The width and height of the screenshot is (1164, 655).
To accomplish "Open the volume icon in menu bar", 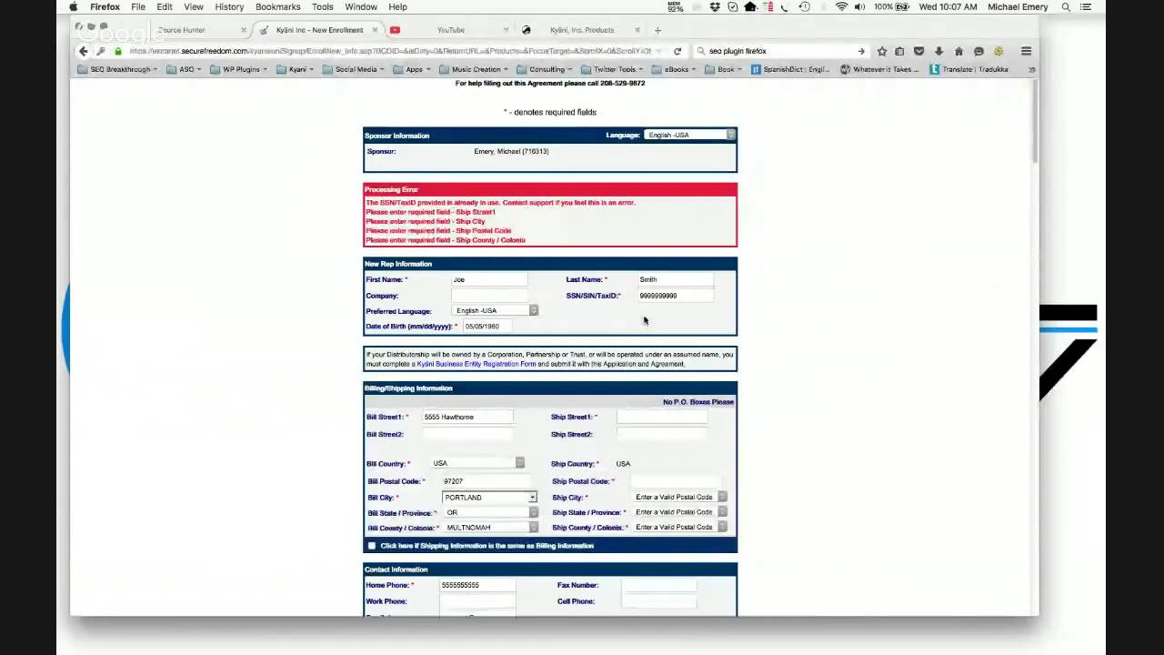I will point(859,6).
